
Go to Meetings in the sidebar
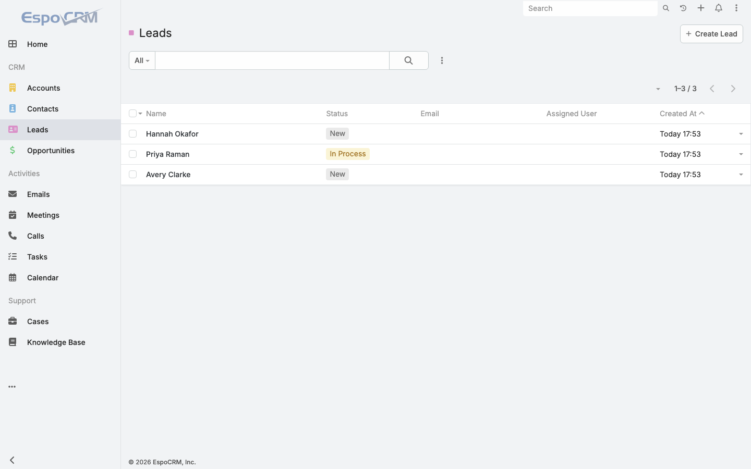coord(60,215)
